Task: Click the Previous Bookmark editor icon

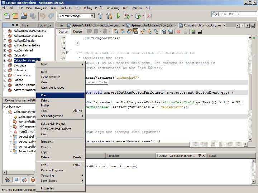Action: (143, 31)
